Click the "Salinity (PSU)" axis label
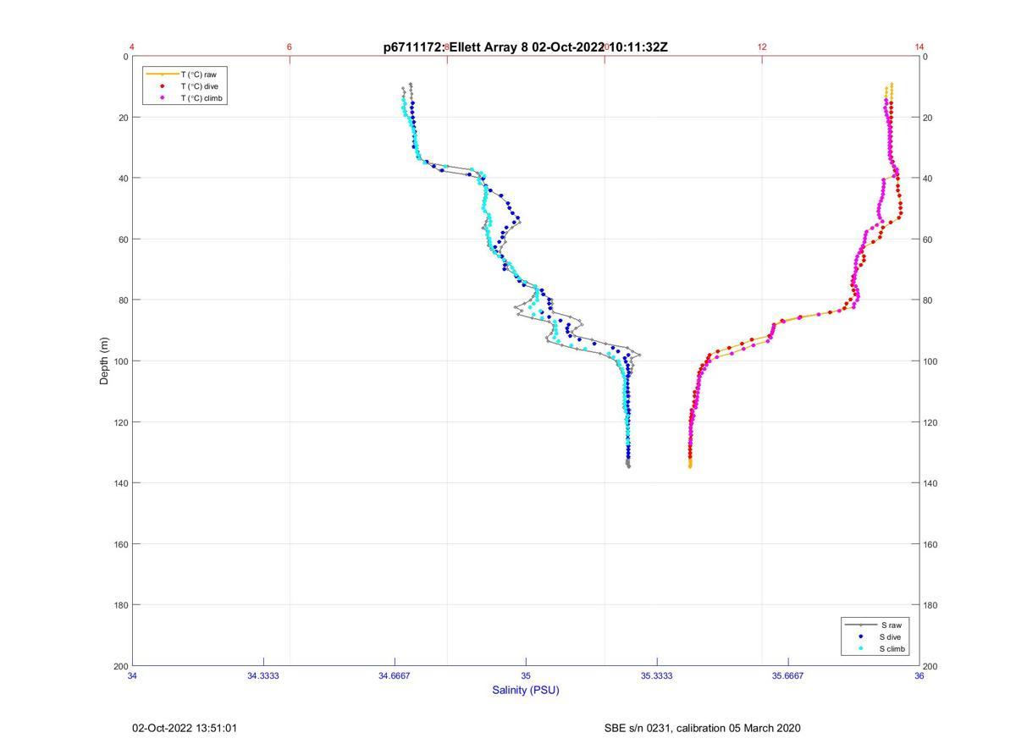The image size is (1016, 749). point(526,690)
